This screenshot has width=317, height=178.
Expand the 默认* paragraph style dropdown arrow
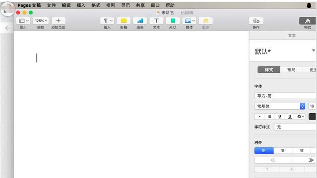pos(313,50)
